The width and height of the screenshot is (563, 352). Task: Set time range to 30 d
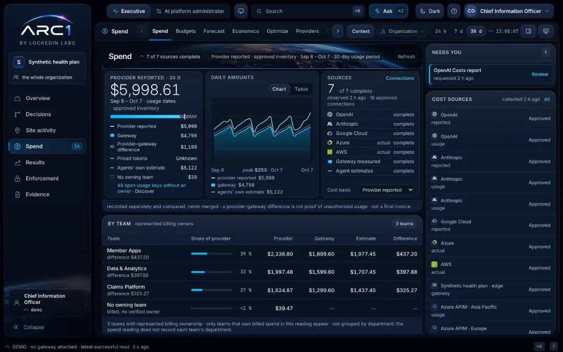[x=476, y=31]
